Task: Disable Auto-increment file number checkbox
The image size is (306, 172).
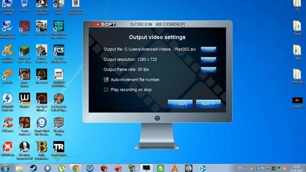Action: (x=106, y=80)
